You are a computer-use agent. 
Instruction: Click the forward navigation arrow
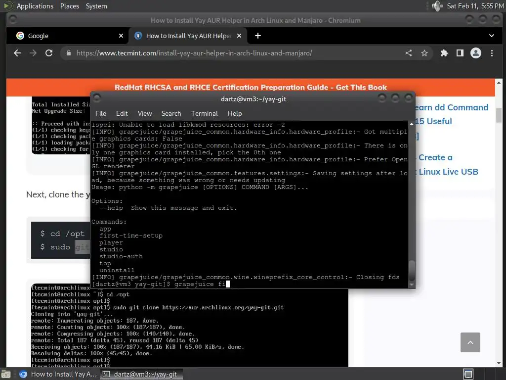coord(33,53)
